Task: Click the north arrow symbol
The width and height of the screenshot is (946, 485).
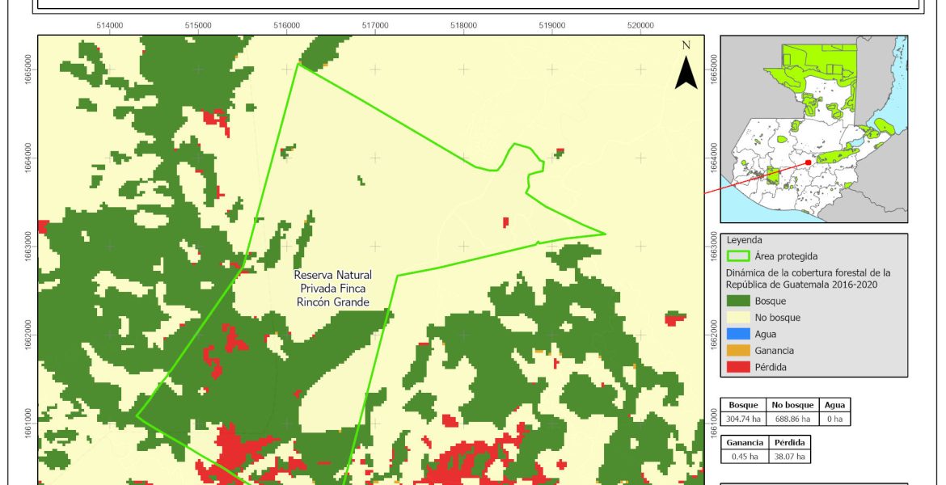Action: [686, 68]
